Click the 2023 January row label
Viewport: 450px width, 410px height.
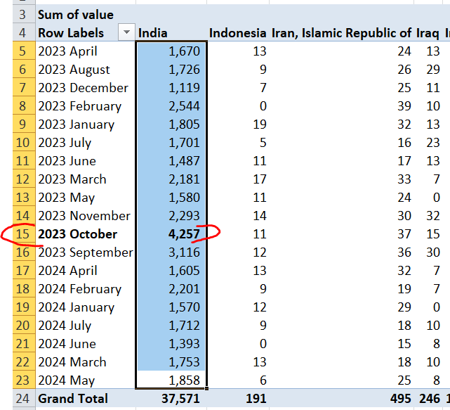tap(76, 124)
